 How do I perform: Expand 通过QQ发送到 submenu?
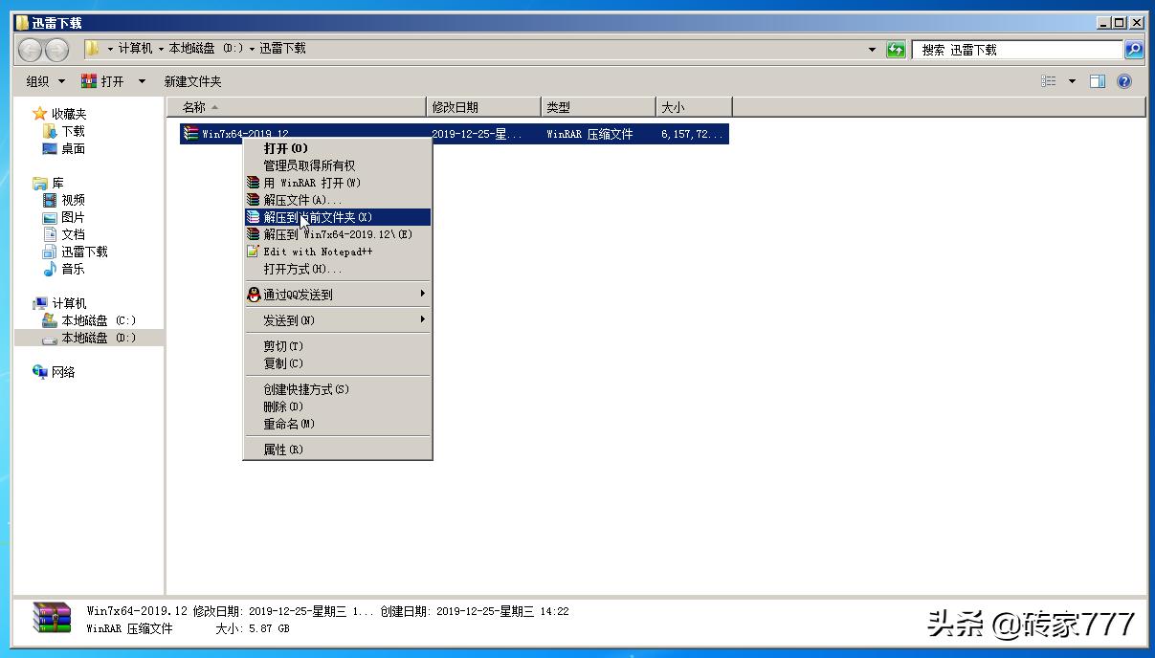tap(337, 295)
